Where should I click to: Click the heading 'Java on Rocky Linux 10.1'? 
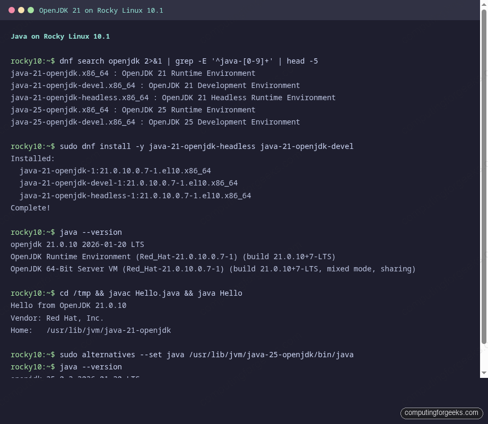(x=60, y=37)
